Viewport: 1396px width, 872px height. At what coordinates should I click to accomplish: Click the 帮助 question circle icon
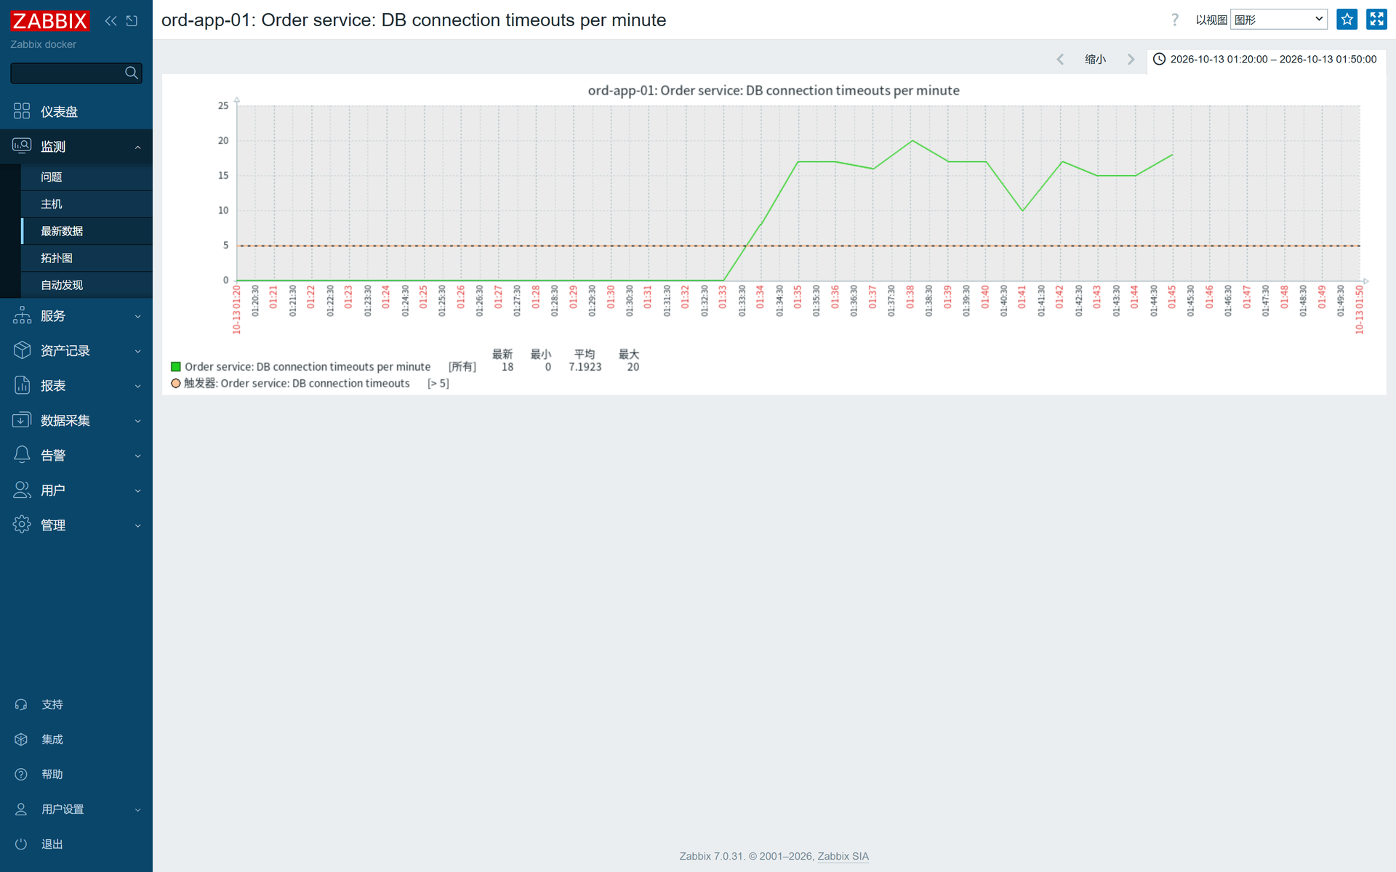pyautogui.click(x=21, y=775)
